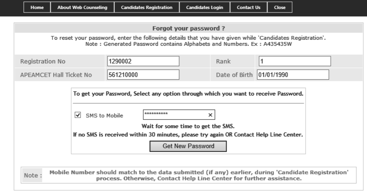Screen dimensions: 367x194
Task: Focus the Registration No input field
Action: 143,61
